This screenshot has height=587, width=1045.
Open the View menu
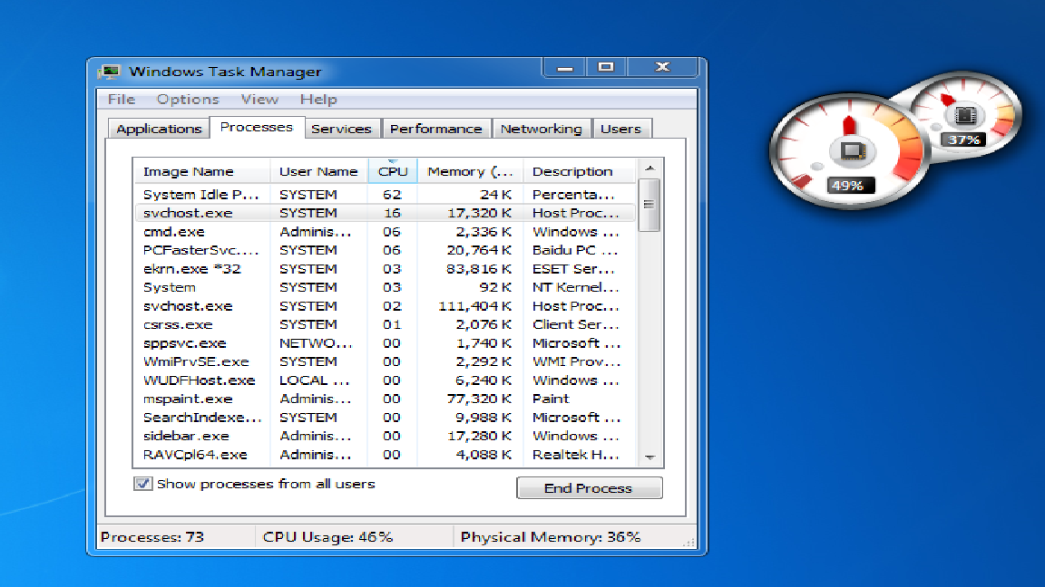(x=259, y=99)
